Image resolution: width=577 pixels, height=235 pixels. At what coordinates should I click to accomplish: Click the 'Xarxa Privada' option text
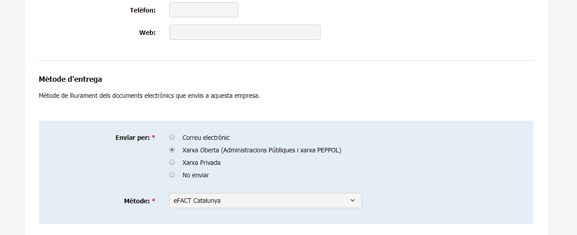pos(201,163)
